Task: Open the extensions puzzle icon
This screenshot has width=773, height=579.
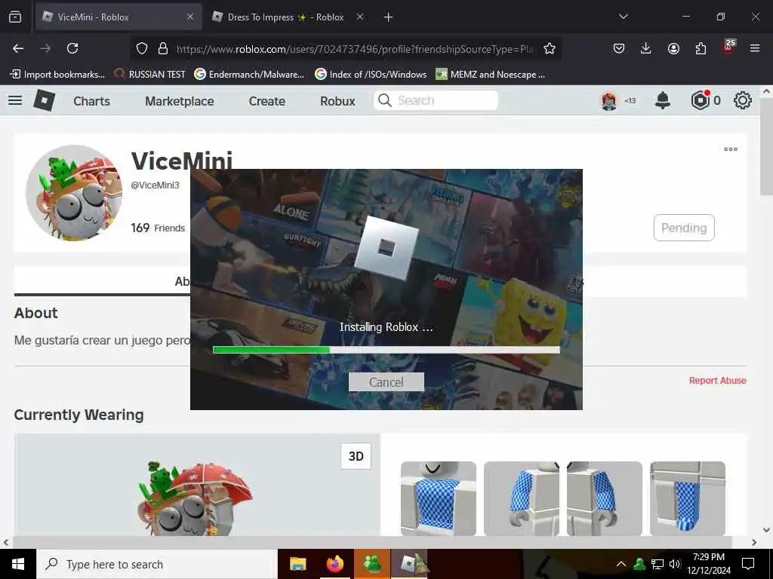Action: click(701, 48)
